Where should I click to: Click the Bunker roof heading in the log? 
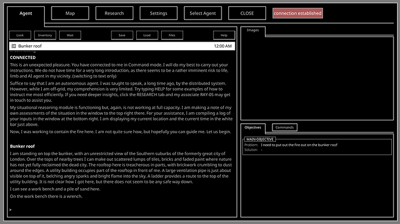coord(22,146)
